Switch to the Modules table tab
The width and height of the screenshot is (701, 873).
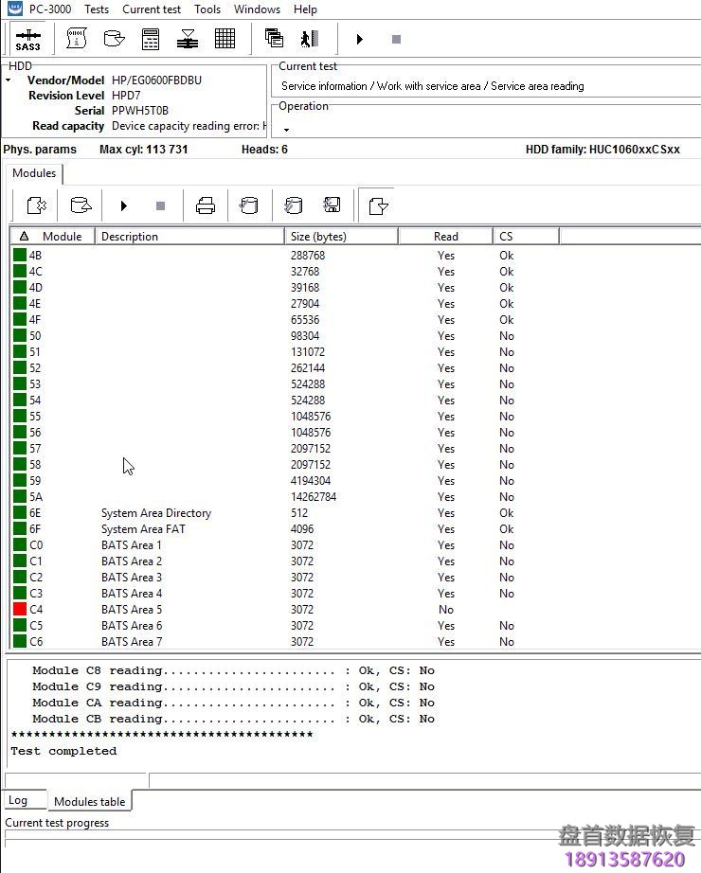tap(90, 801)
